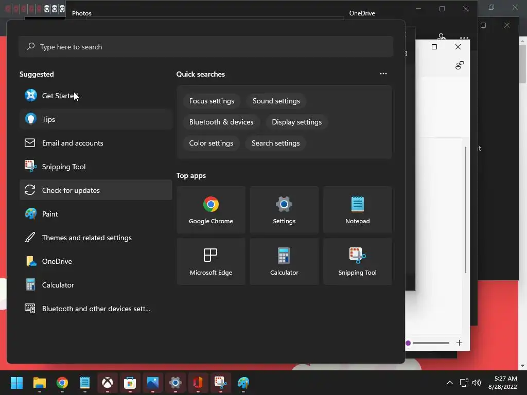527x395 pixels.
Task: Click the Focus settings quick search
Action: [212, 101]
